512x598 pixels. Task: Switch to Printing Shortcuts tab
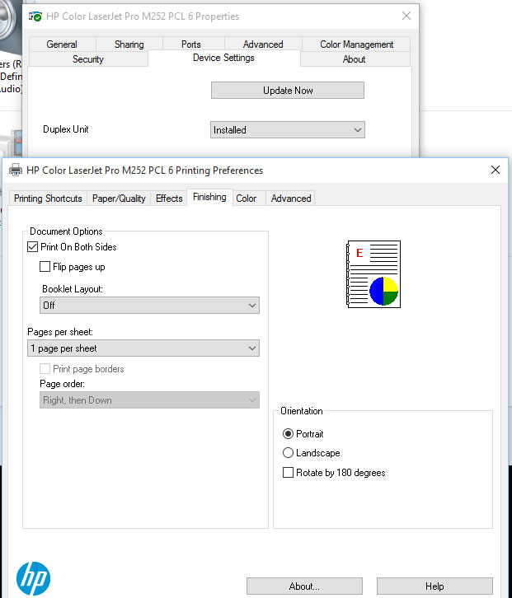click(x=48, y=199)
